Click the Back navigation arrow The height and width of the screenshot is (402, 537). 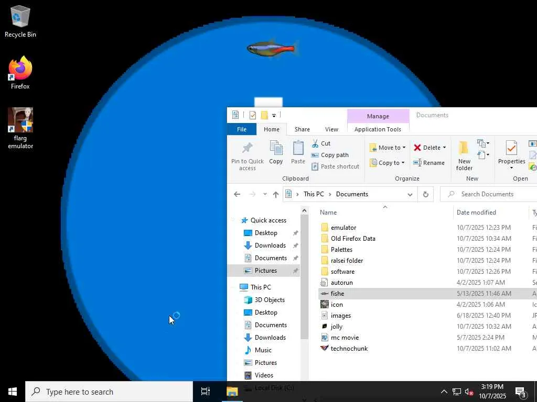point(237,194)
